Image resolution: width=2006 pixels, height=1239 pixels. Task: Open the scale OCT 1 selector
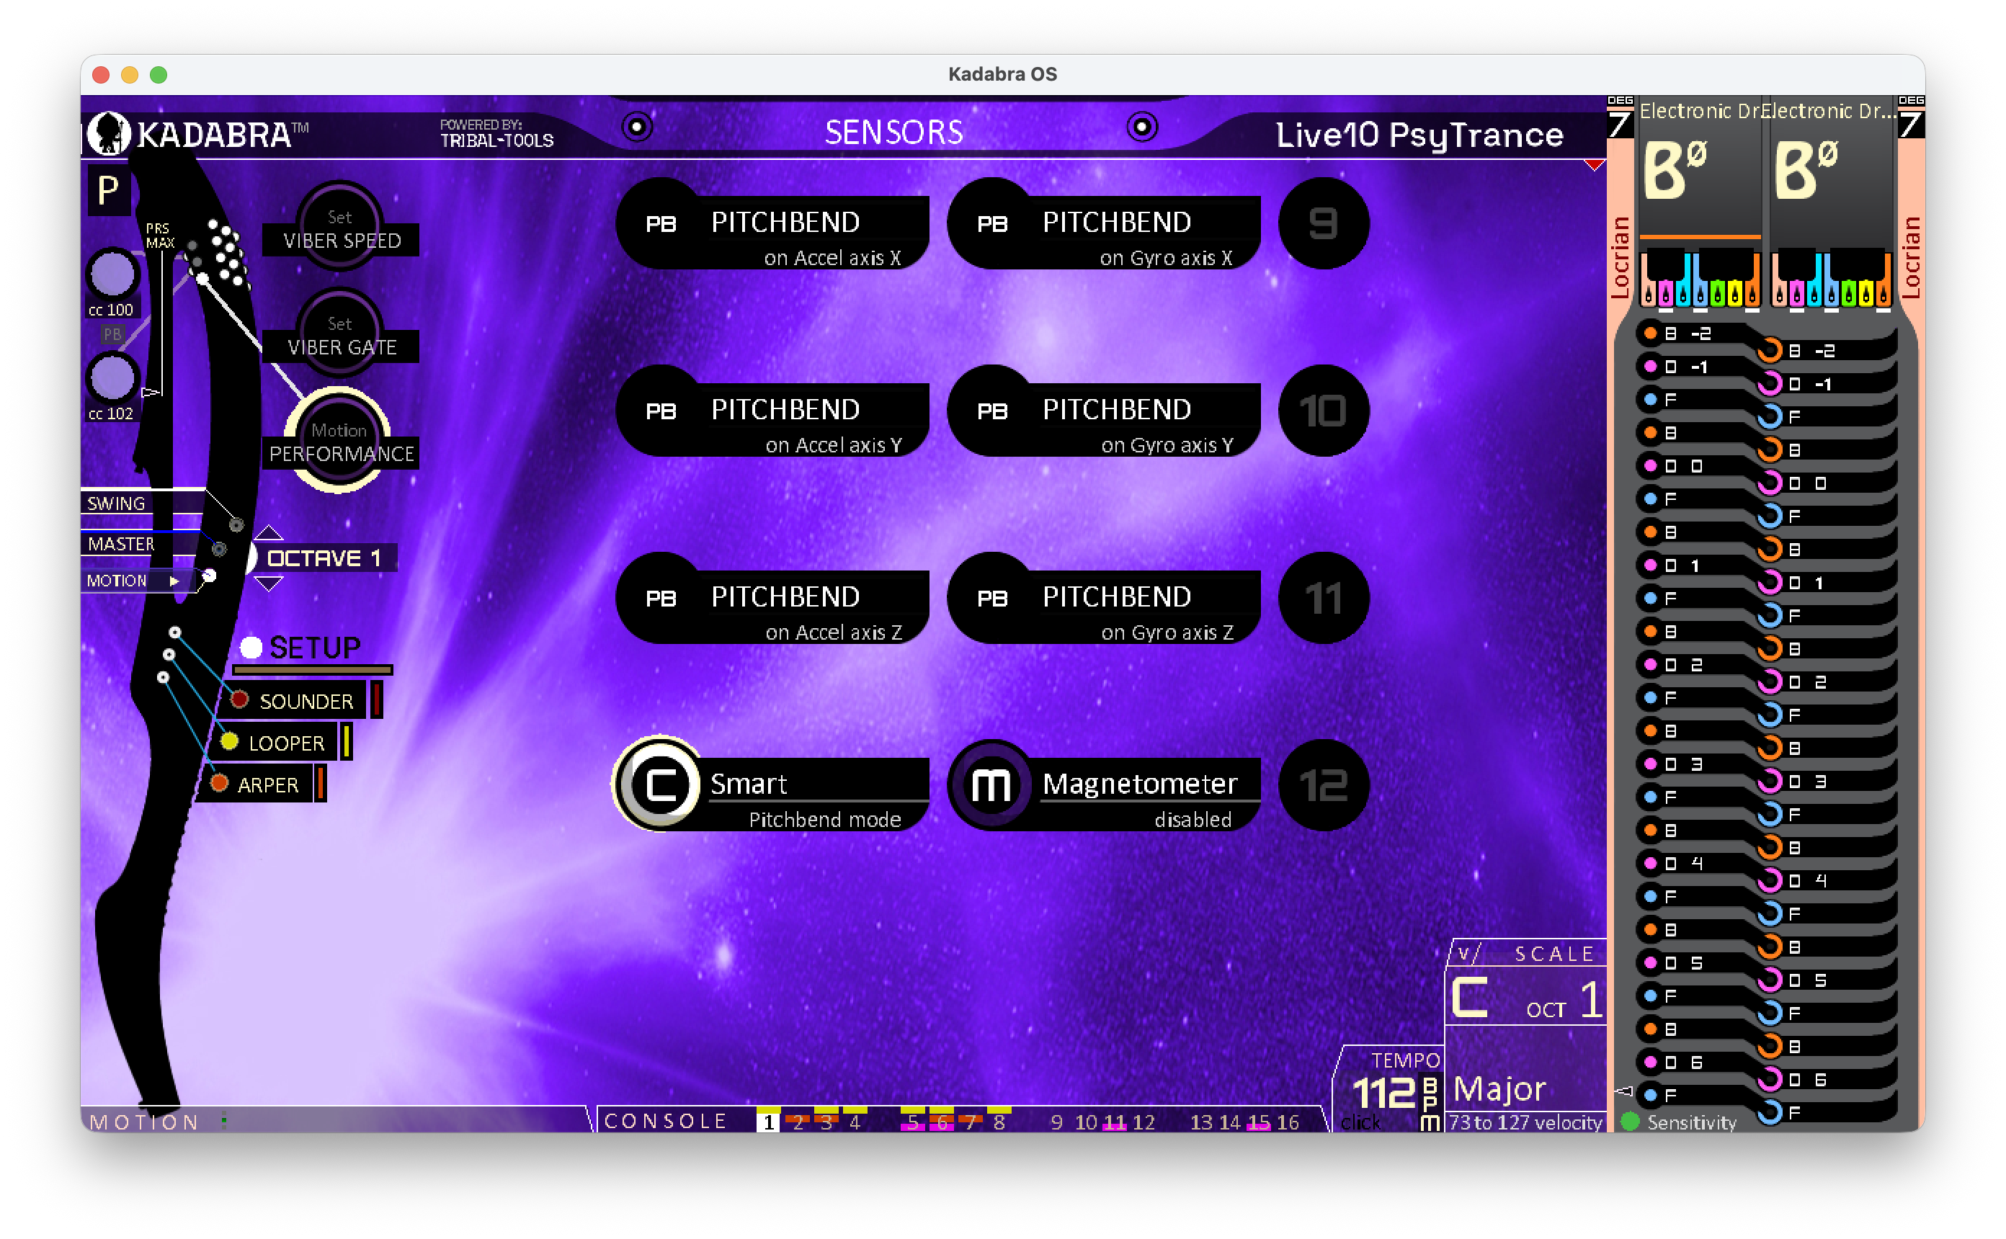click(1564, 1001)
